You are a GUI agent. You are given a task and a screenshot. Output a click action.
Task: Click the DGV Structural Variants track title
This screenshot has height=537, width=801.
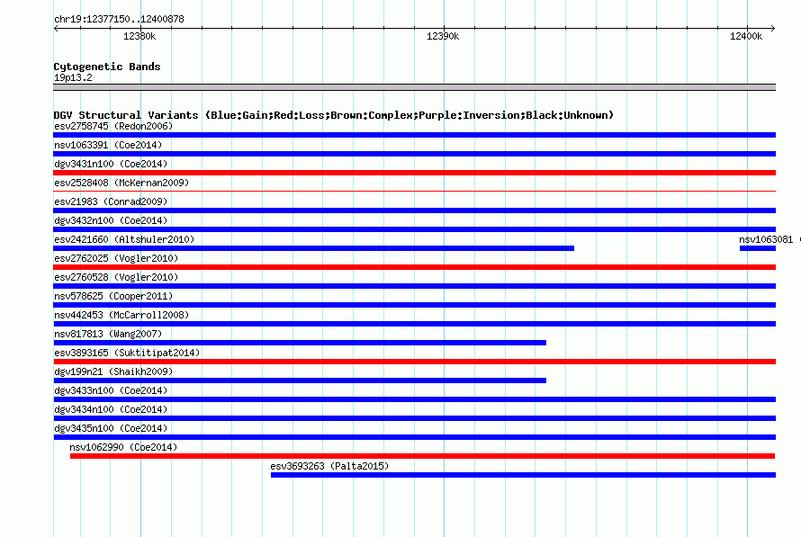(x=334, y=115)
